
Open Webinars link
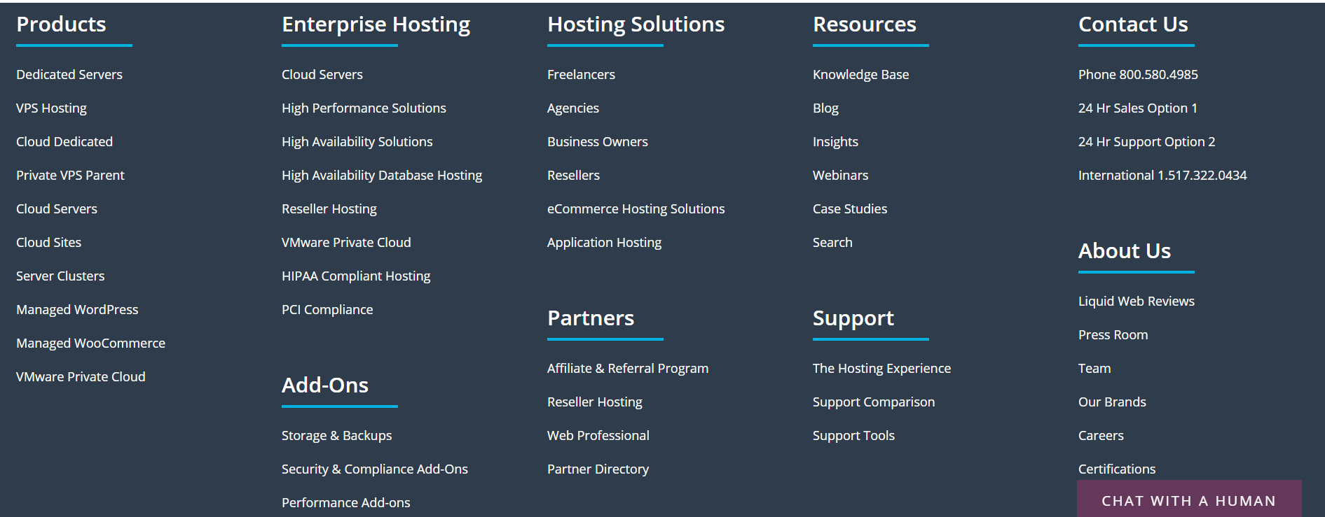click(840, 175)
